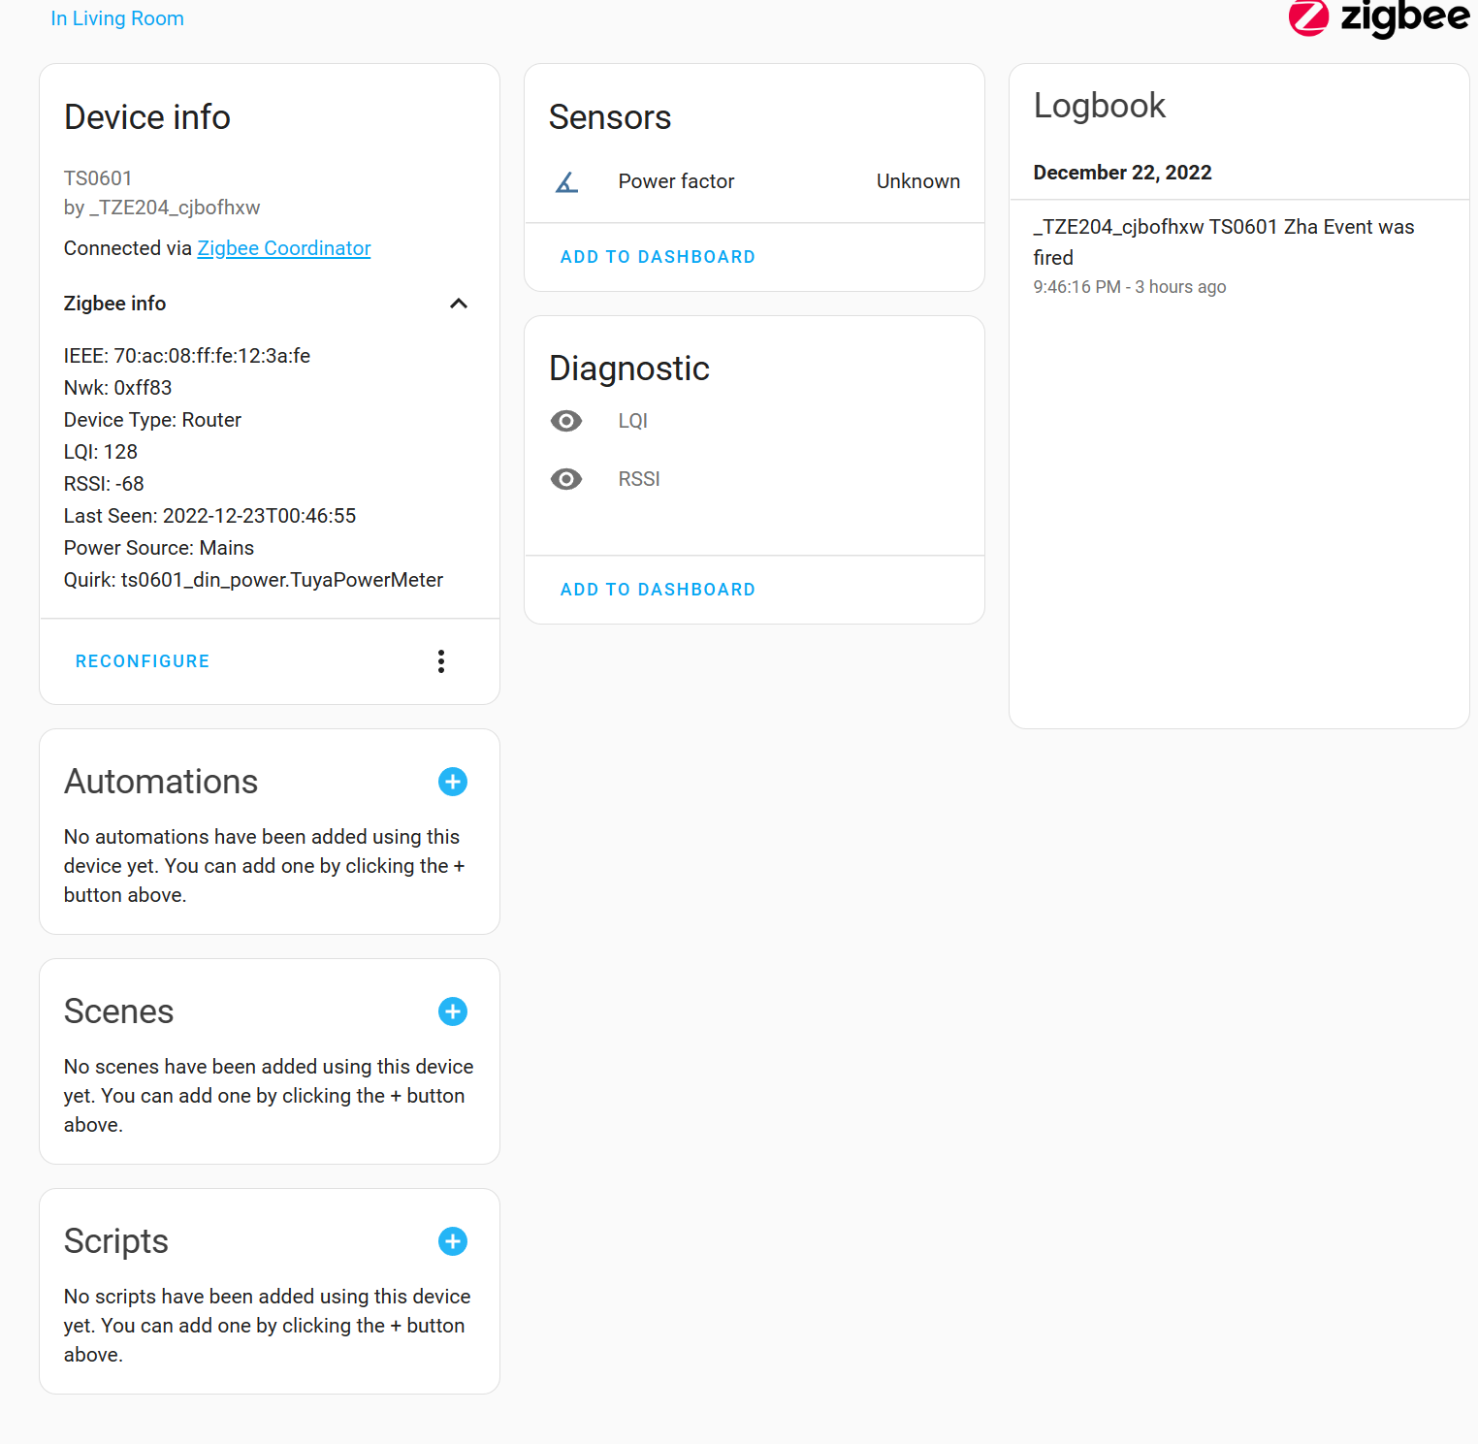The height and width of the screenshot is (1444, 1478).
Task: Click the Power factor sensor icon
Action: pyautogui.click(x=566, y=181)
